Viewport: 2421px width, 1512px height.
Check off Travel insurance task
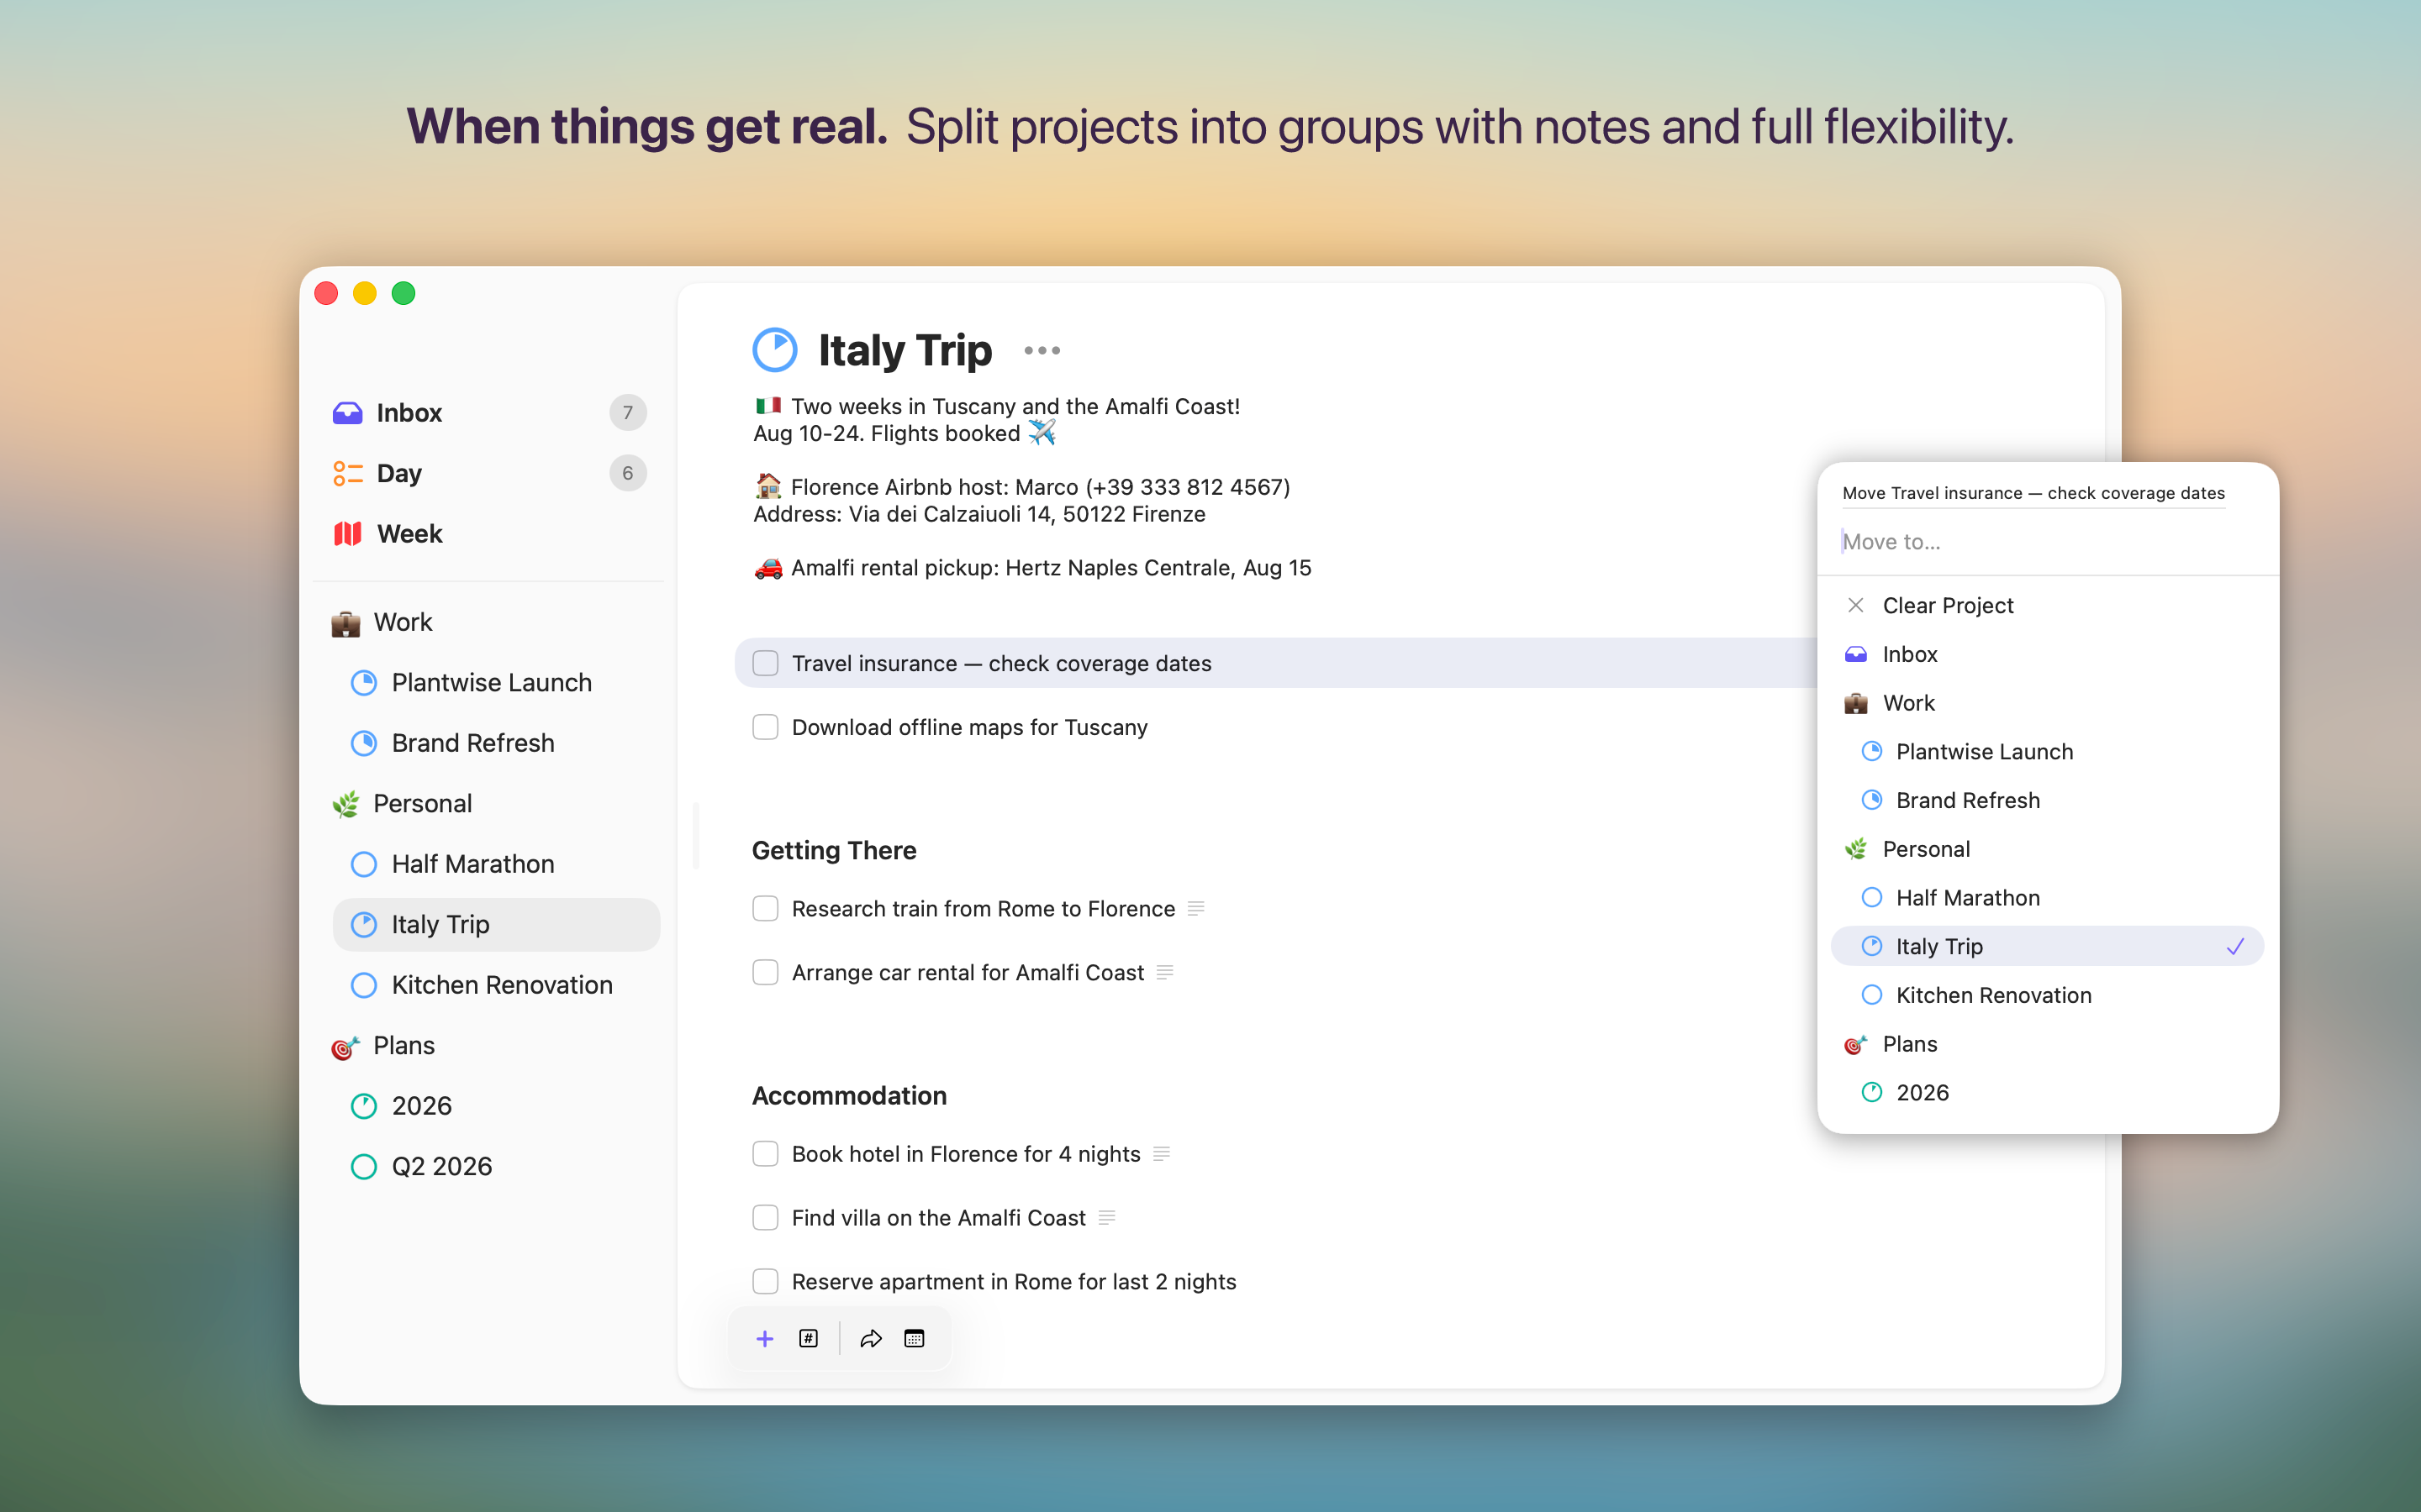coord(765,663)
